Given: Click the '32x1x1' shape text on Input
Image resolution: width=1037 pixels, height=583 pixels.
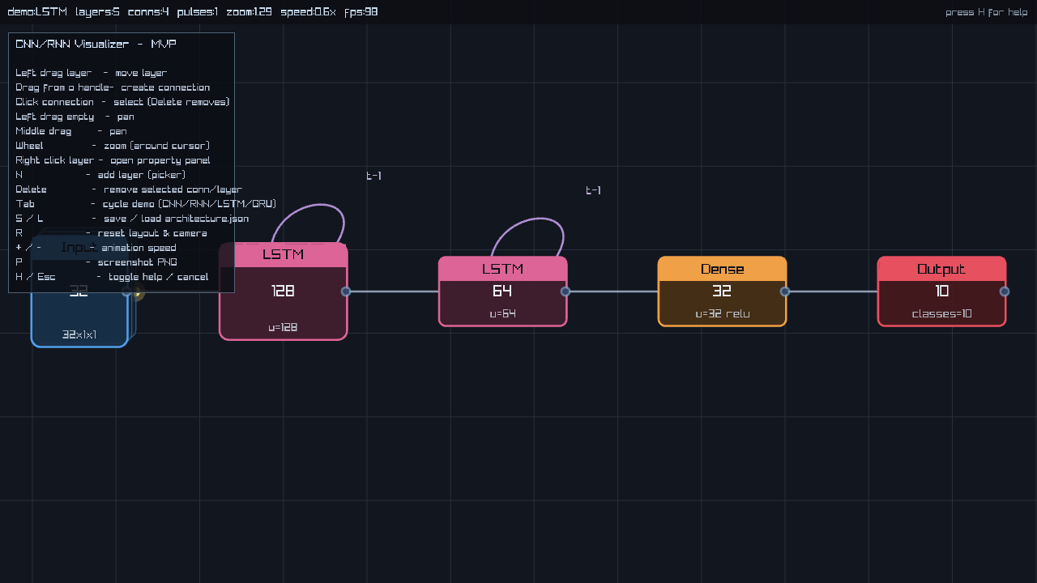Looking at the screenshot, I should [79, 334].
